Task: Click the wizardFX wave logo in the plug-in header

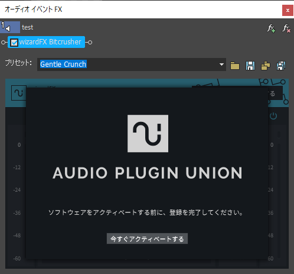Action: coord(19,93)
